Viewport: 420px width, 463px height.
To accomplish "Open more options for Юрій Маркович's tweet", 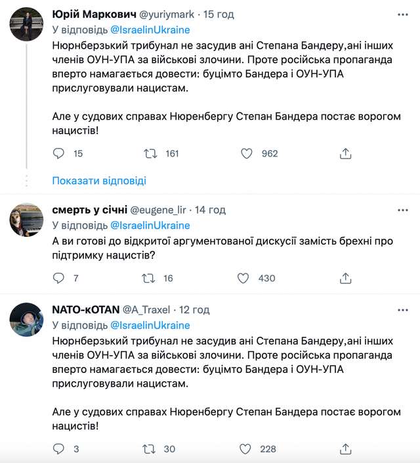I will click(401, 12).
